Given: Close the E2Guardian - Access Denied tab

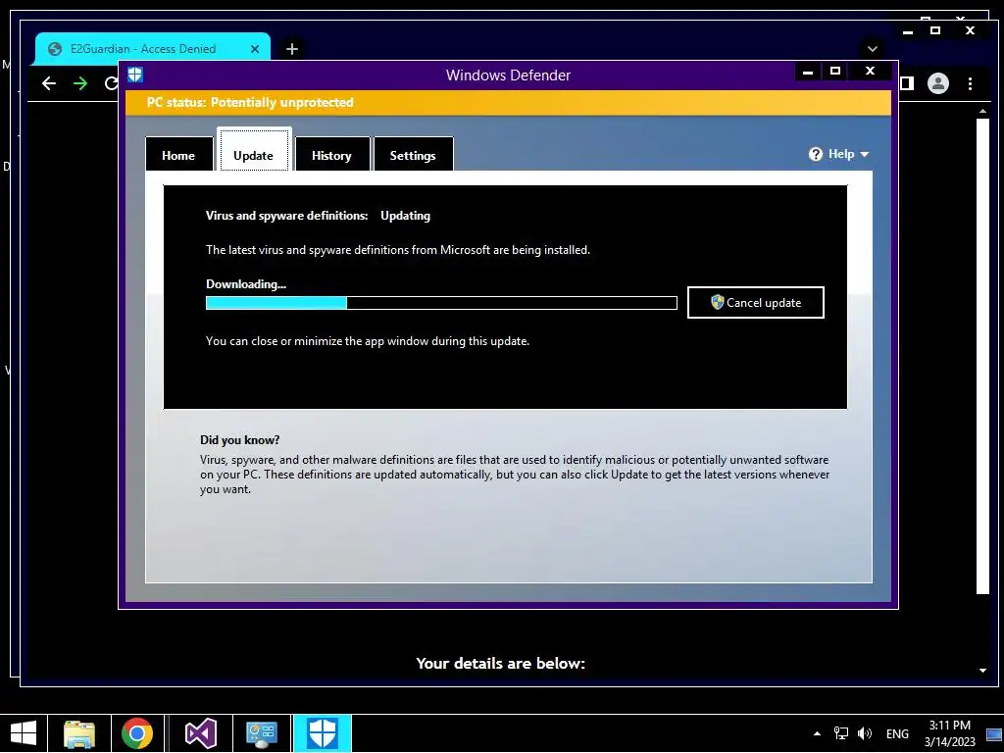Looking at the screenshot, I should tap(255, 49).
